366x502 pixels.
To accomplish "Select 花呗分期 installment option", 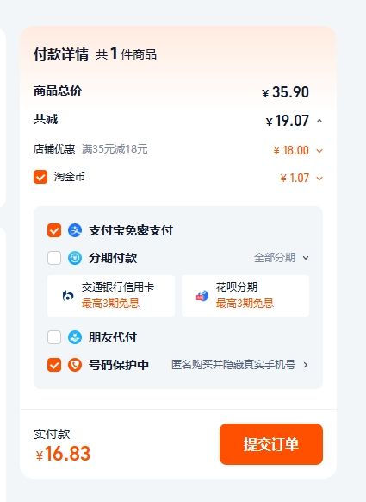I will (245, 296).
